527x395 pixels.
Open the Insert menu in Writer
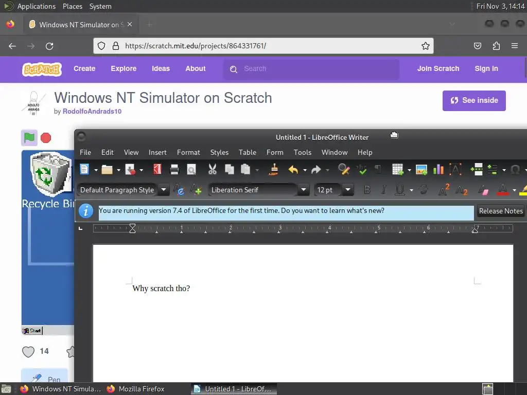coord(157,152)
